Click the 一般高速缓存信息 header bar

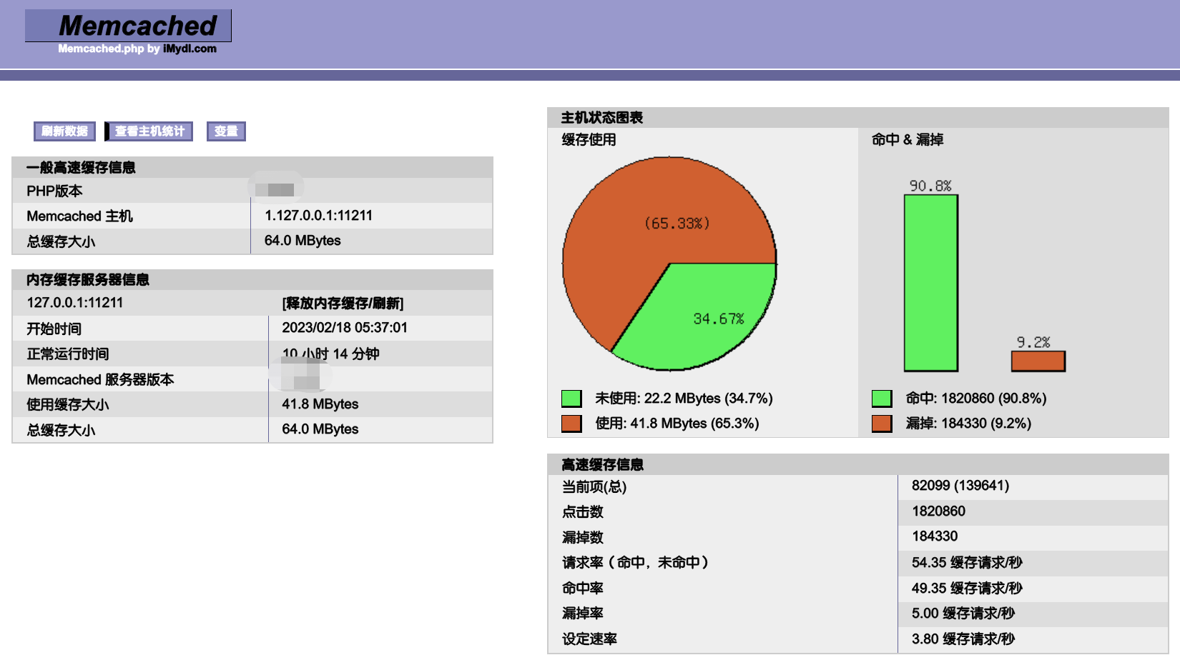pos(82,167)
